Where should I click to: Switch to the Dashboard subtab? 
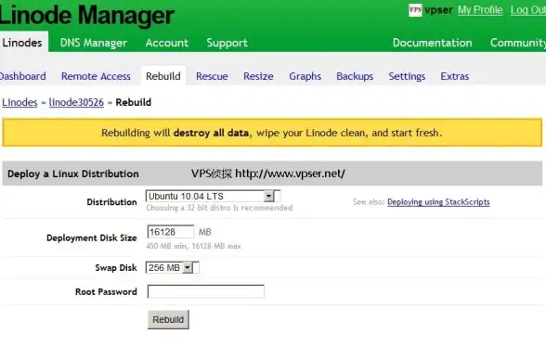coord(22,76)
